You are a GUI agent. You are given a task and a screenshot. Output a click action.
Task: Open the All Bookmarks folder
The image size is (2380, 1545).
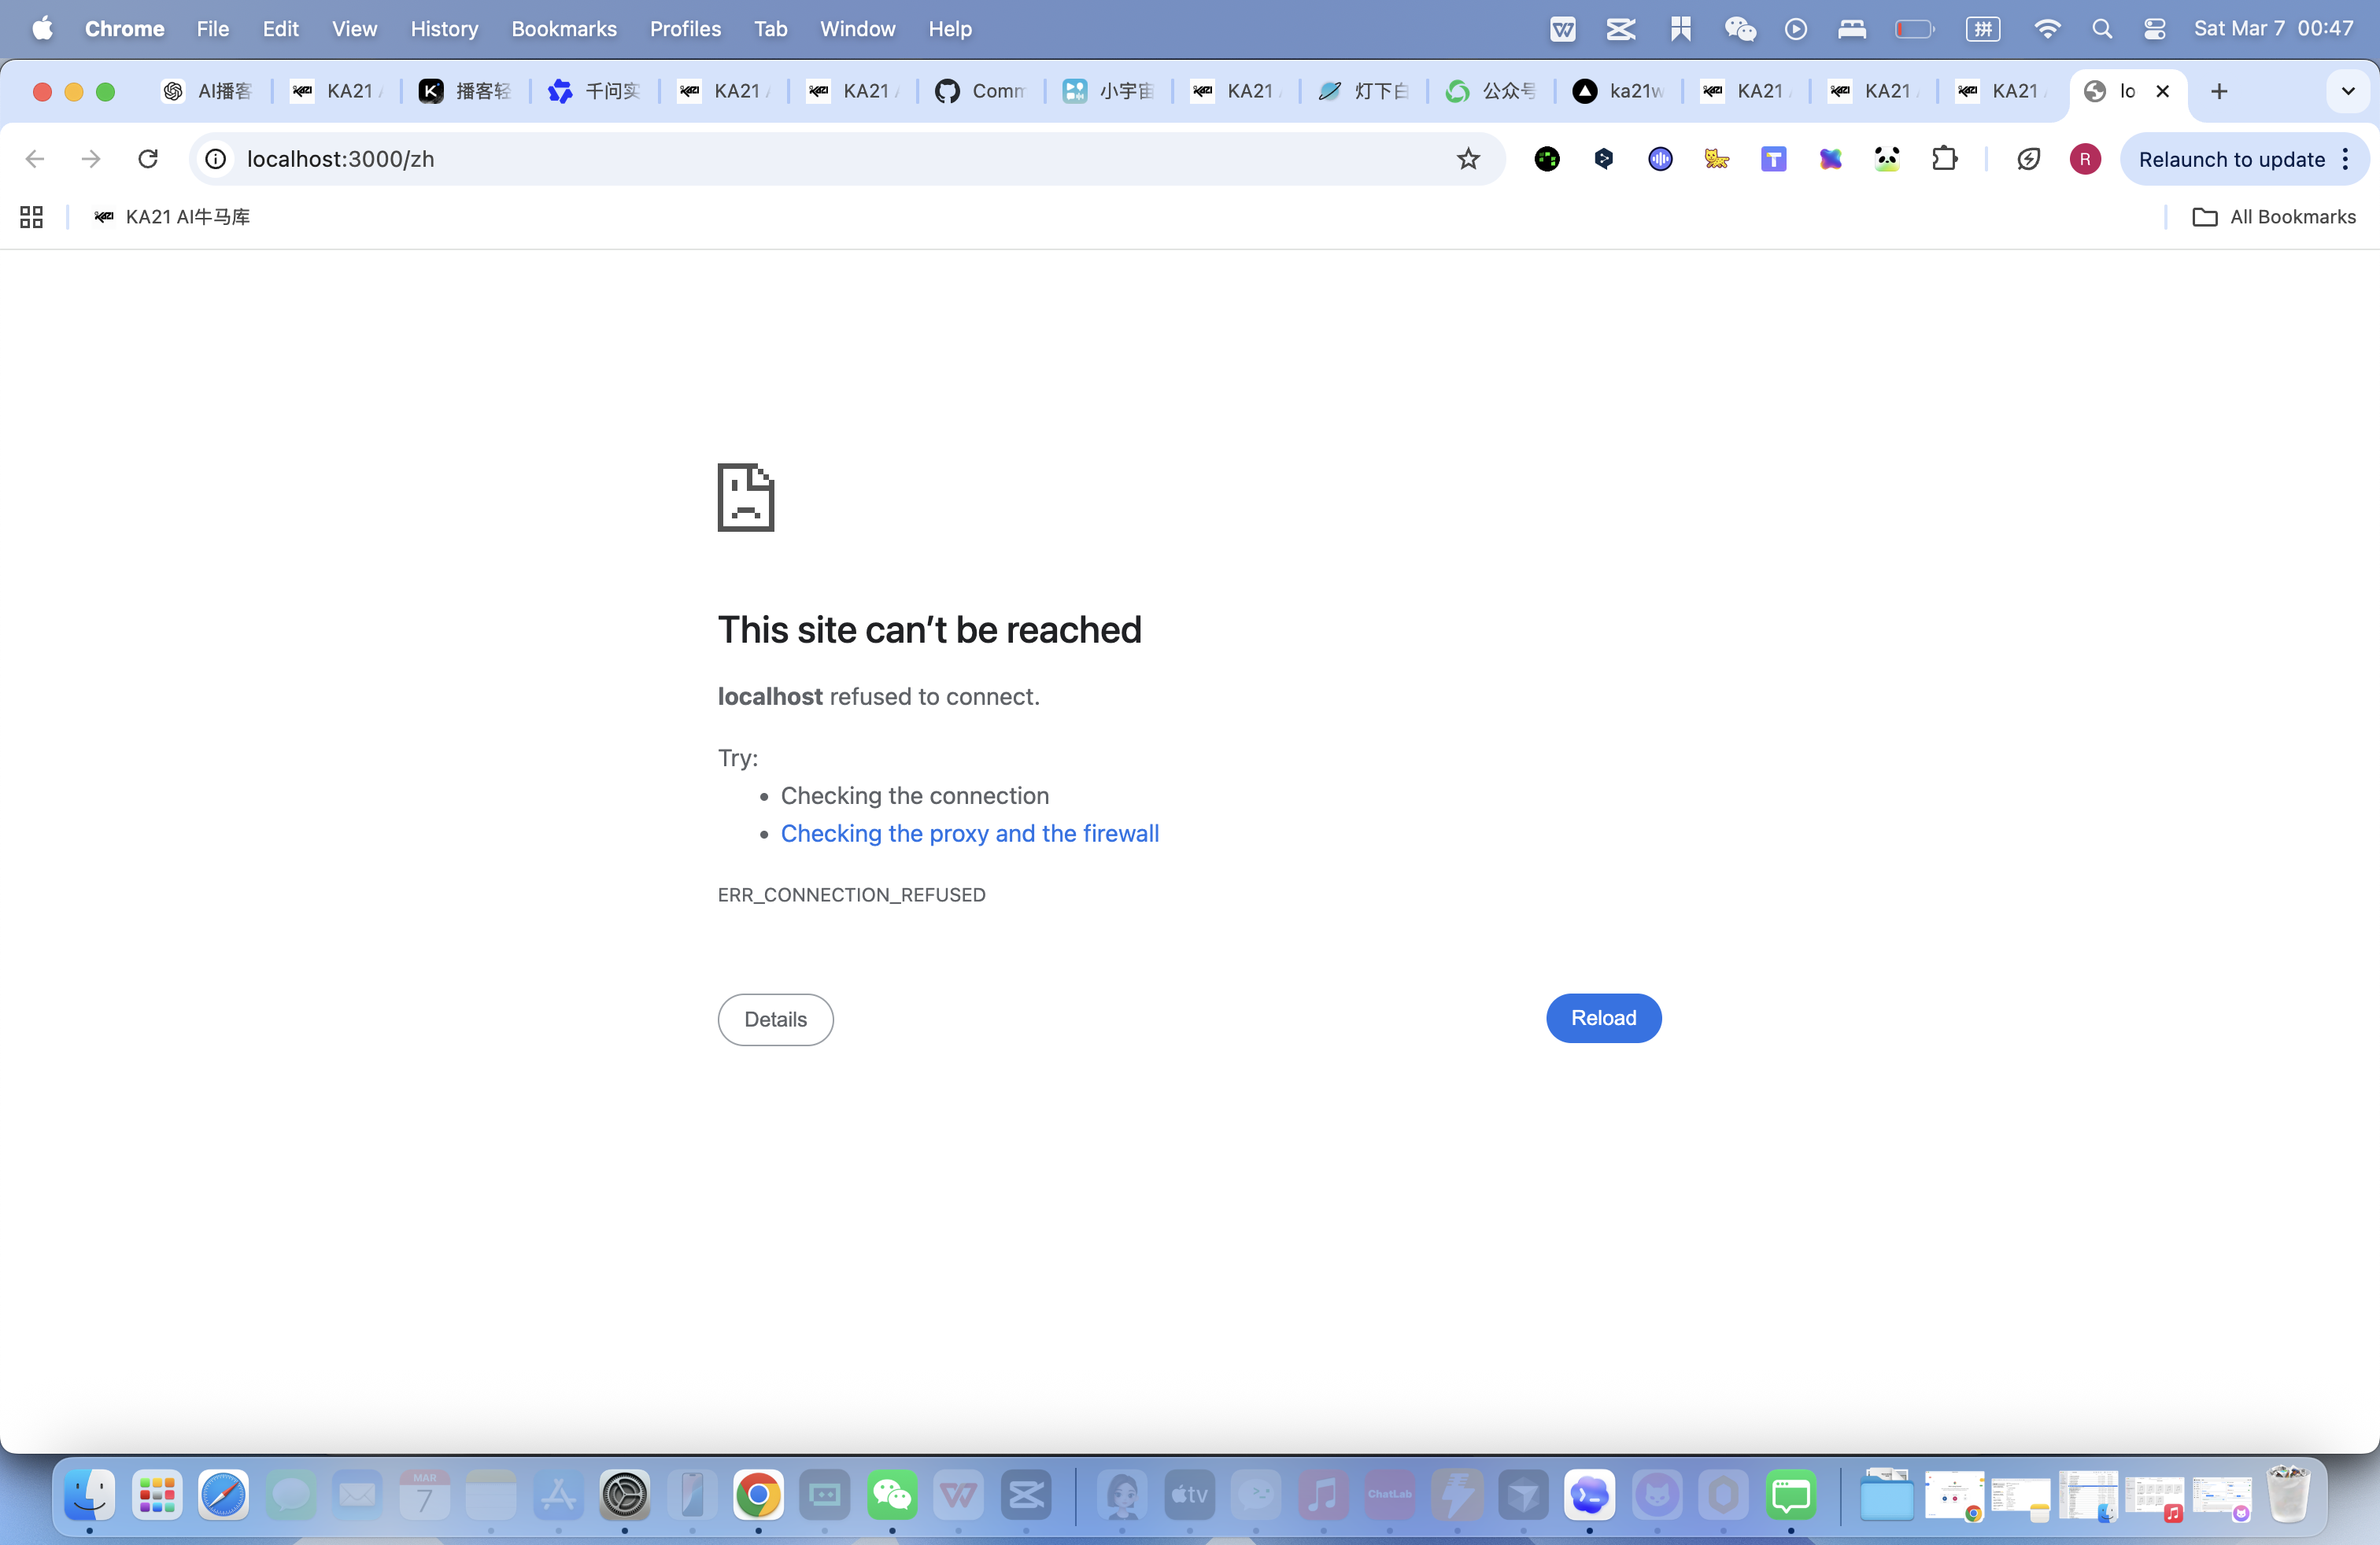(2274, 217)
